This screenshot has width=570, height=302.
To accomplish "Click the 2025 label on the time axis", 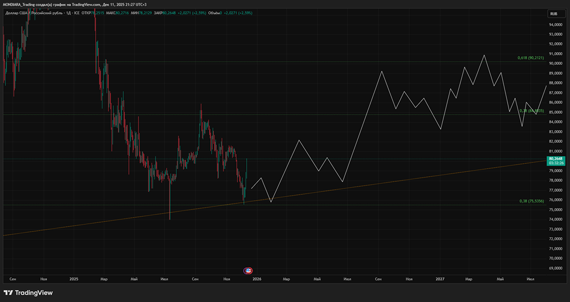I will click(x=74, y=279).
